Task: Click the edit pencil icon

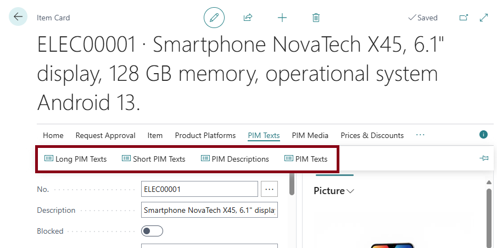Action: (214, 18)
